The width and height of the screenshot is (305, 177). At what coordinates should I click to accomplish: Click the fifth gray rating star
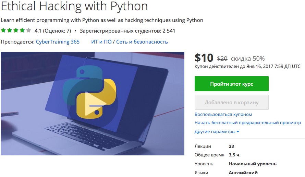point(28,30)
